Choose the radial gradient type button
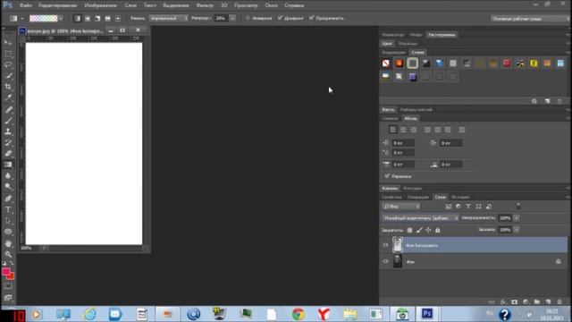The width and height of the screenshot is (572, 322). coord(88,18)
